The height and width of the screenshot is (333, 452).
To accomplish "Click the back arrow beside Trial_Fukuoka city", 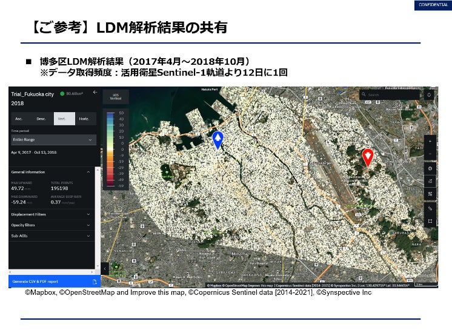I will click(95, 93).
